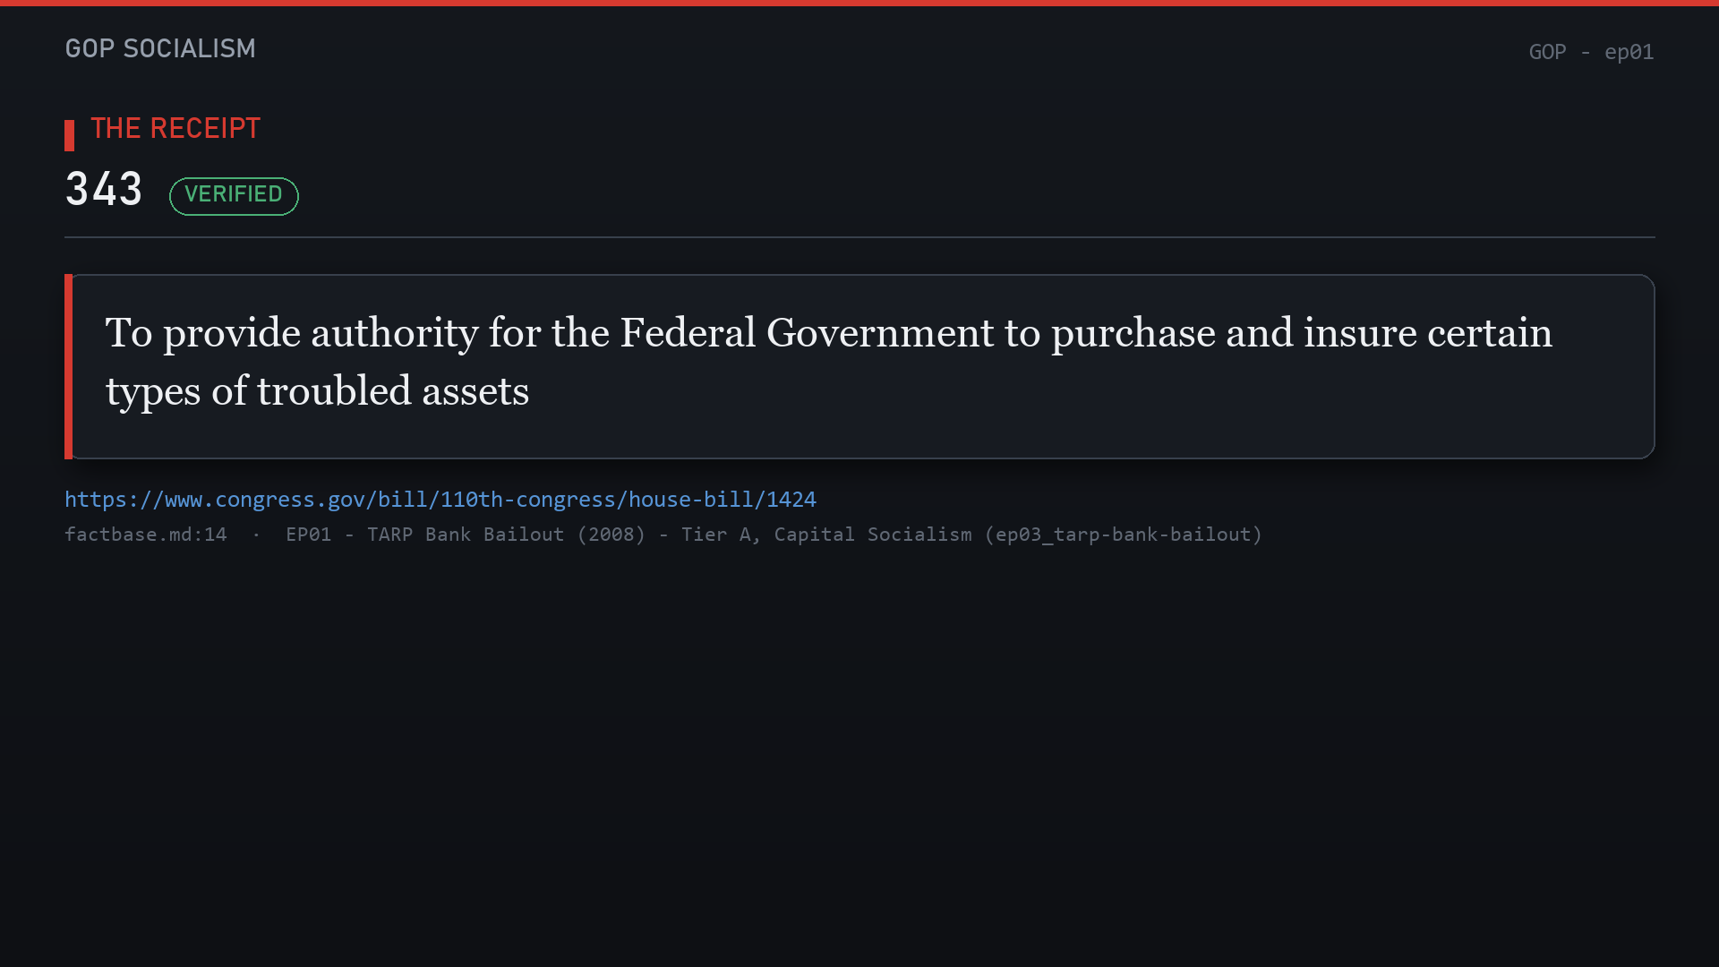1719x967 pixels.
Task: Click the (2008) year in caption
Action: 611,535
